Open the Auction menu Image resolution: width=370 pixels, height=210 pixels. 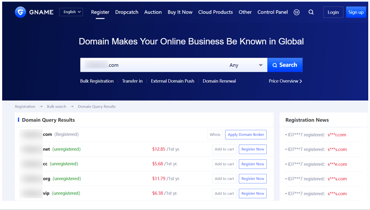pyautogui.click(x=153, y=12)
